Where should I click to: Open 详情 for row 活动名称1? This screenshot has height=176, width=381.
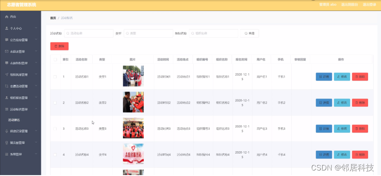324,77
